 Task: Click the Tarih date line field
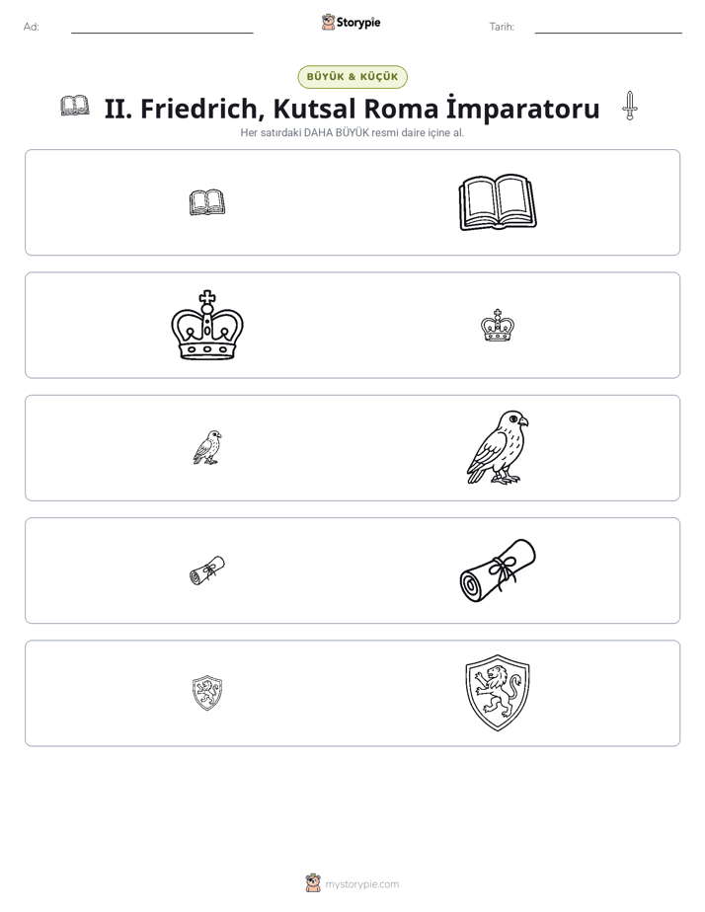pyautogui.click(x=608, y=28)
